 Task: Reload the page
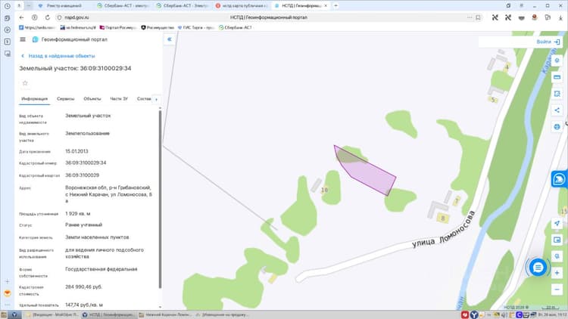48,17
